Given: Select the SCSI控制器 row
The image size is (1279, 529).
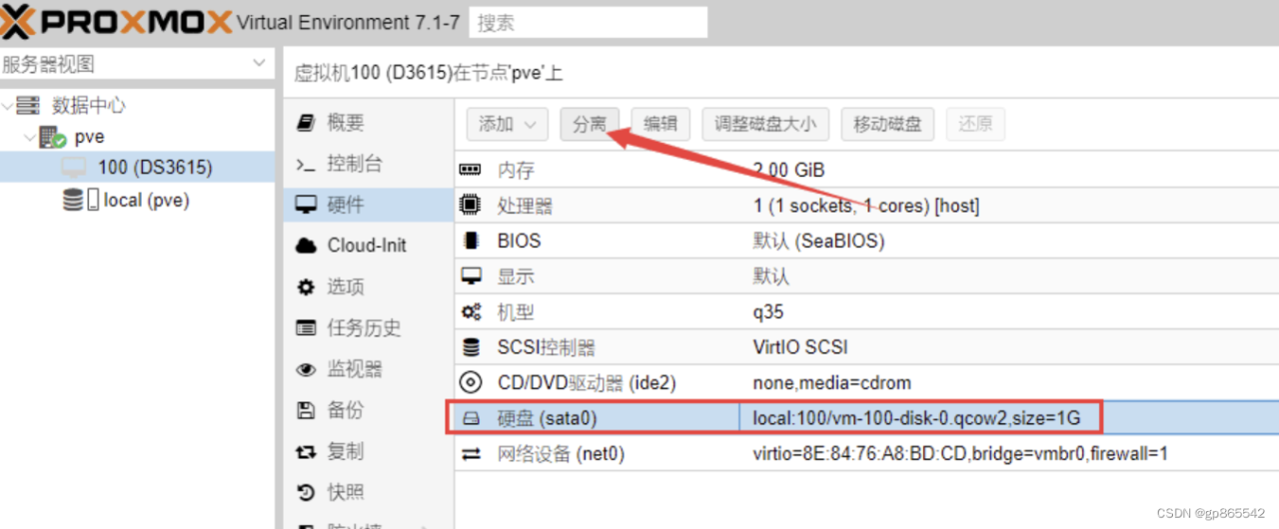Looking at the screenshot, I should 866,347.
